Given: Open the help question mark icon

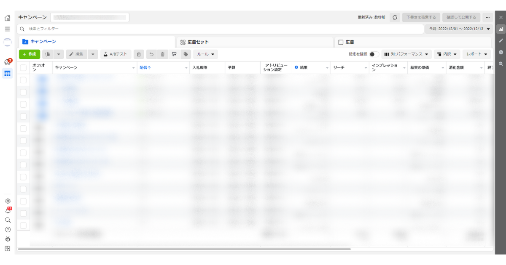Looking at the screenshot, I should click(x=8, y=230).
